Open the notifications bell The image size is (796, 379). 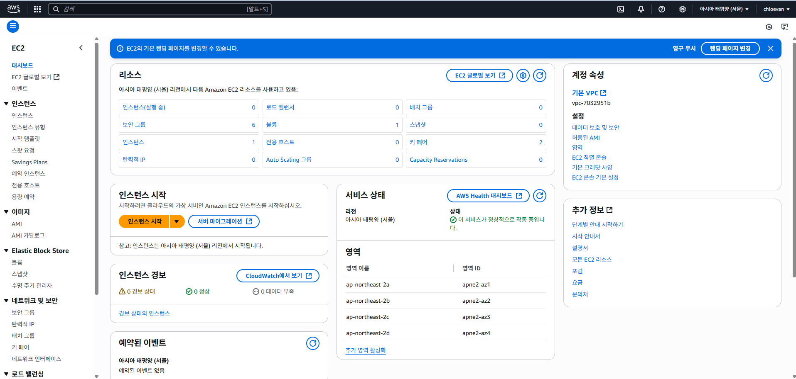641,9
